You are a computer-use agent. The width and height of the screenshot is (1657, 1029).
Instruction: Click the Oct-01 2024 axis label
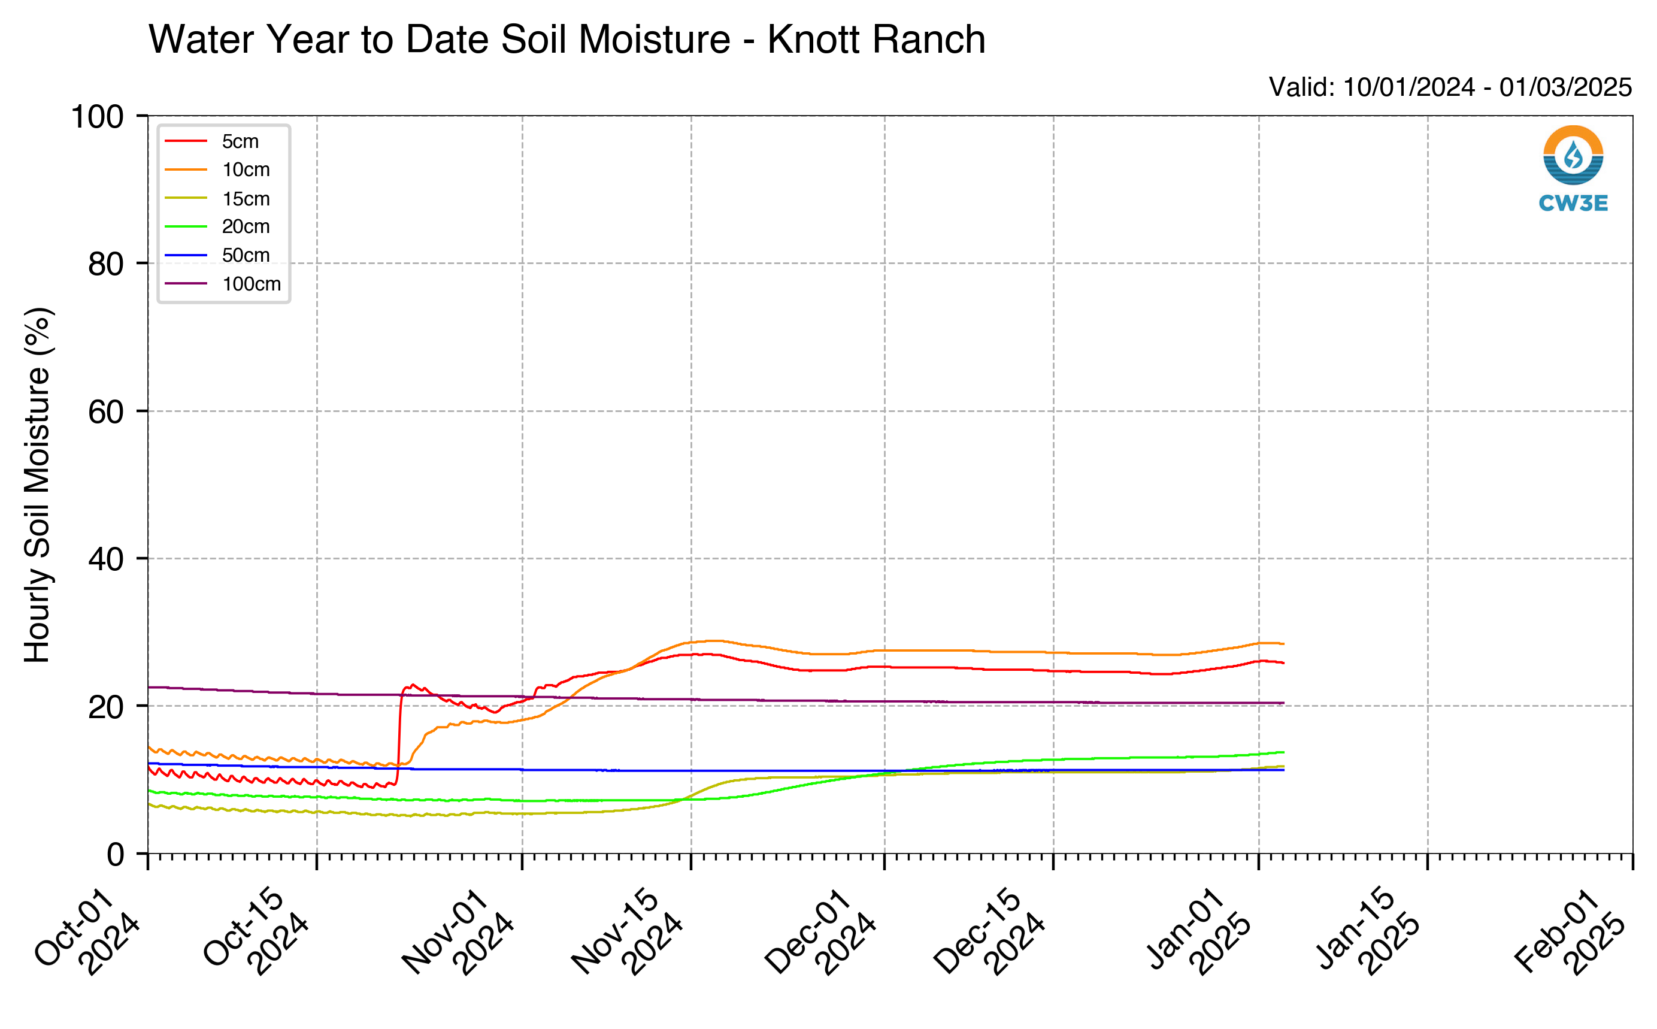[87, 931]
